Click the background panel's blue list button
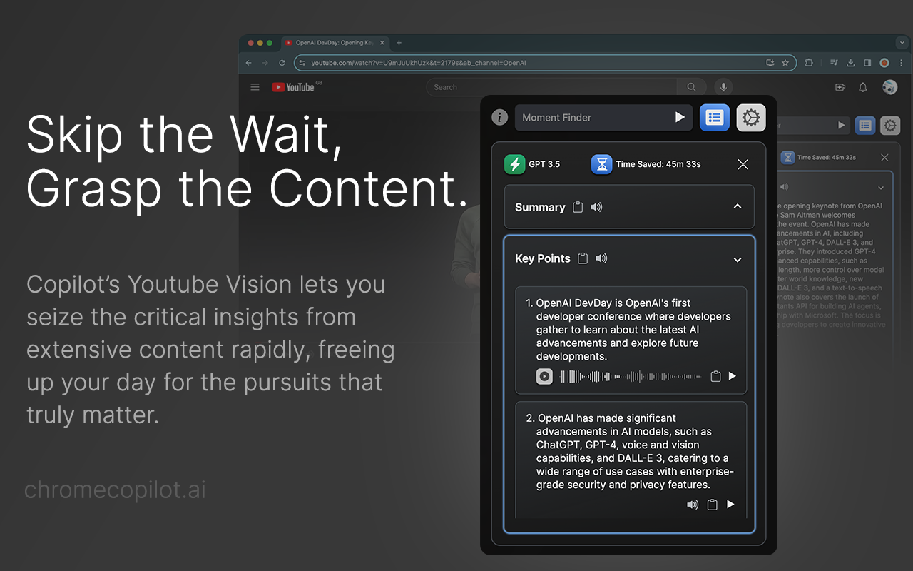This screenshot has width=913, height=571. point(865,126)
